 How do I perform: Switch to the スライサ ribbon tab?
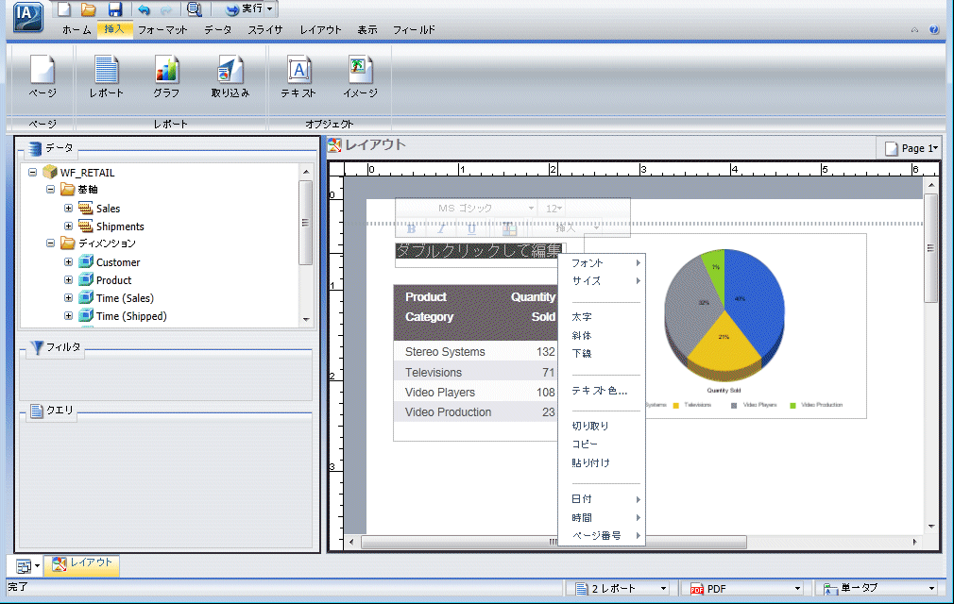click(x=265, y=30)
